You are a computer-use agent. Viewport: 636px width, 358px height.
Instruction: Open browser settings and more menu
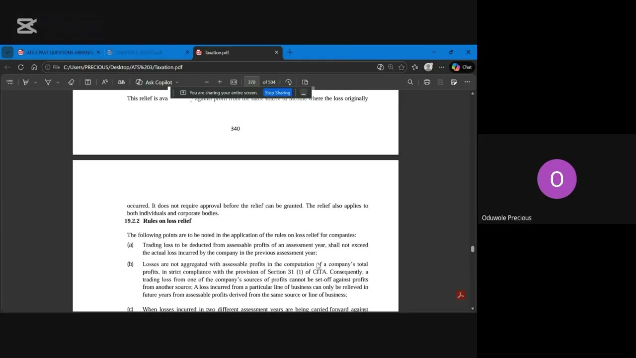pyautogui.click(x=442, y=67)
